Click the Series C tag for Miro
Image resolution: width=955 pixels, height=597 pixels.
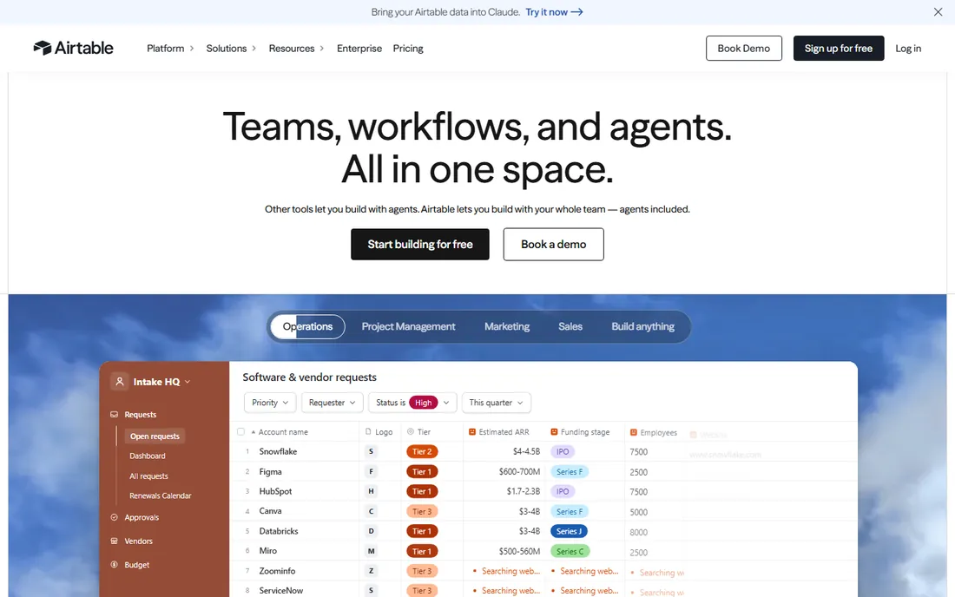[x=570, y=551]
